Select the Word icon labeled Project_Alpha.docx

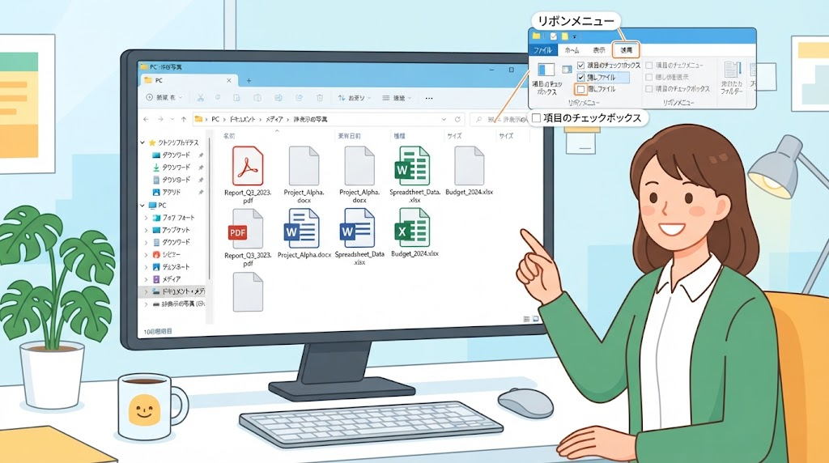click(301, 228)
